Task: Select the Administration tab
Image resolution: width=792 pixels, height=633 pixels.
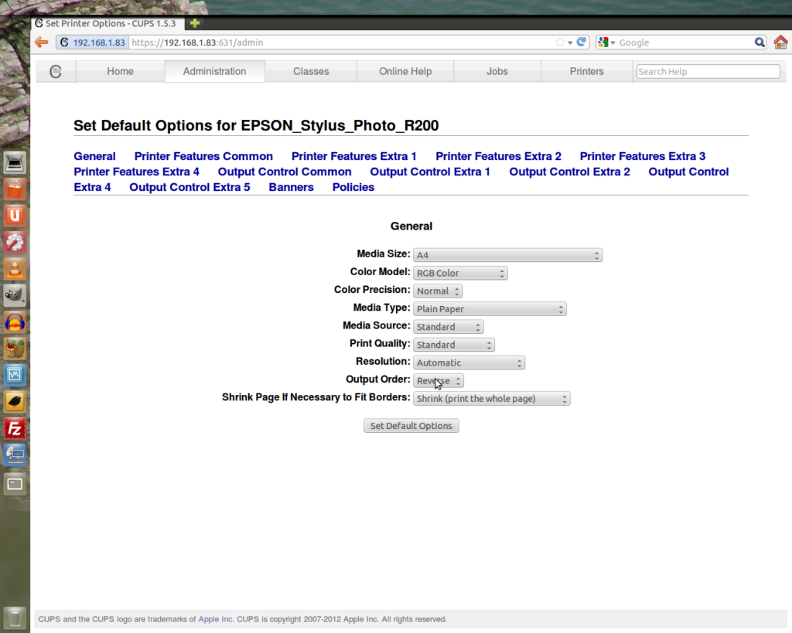Action: click(x=215, y=71)
